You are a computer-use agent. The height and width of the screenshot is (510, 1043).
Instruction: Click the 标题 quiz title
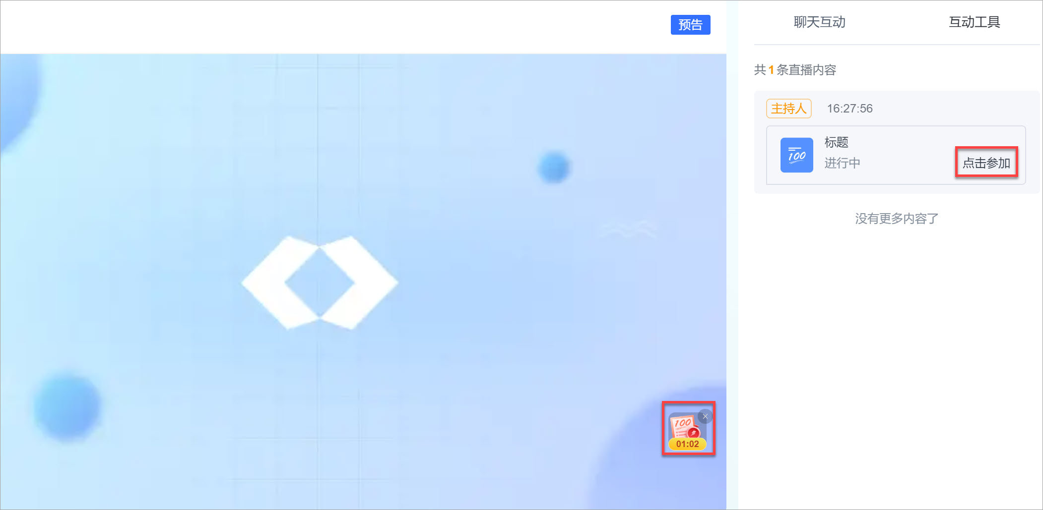[836, 142]
